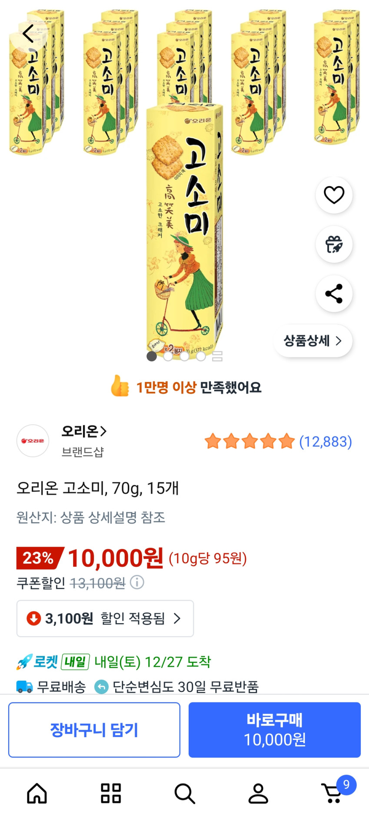Go to the Home tab

[x=37, y=793]
